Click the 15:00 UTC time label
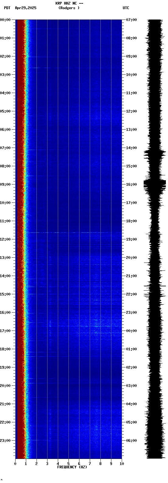The image size is (168, 483). point(131,166)
